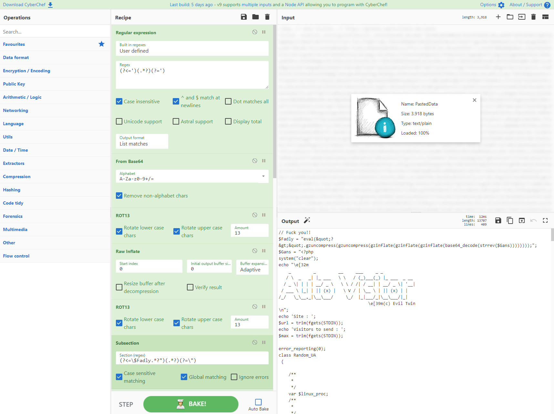Undo output change icon
This screenshot has height=414, width=554.
point(533,220)
